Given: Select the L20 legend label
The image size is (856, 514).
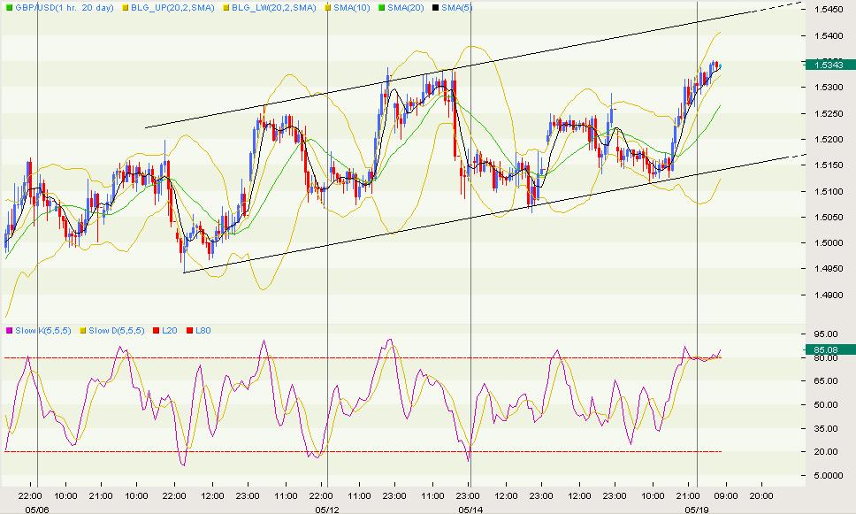Looking at the screenshot, I should pyautogui.click(x=170, y=331).
